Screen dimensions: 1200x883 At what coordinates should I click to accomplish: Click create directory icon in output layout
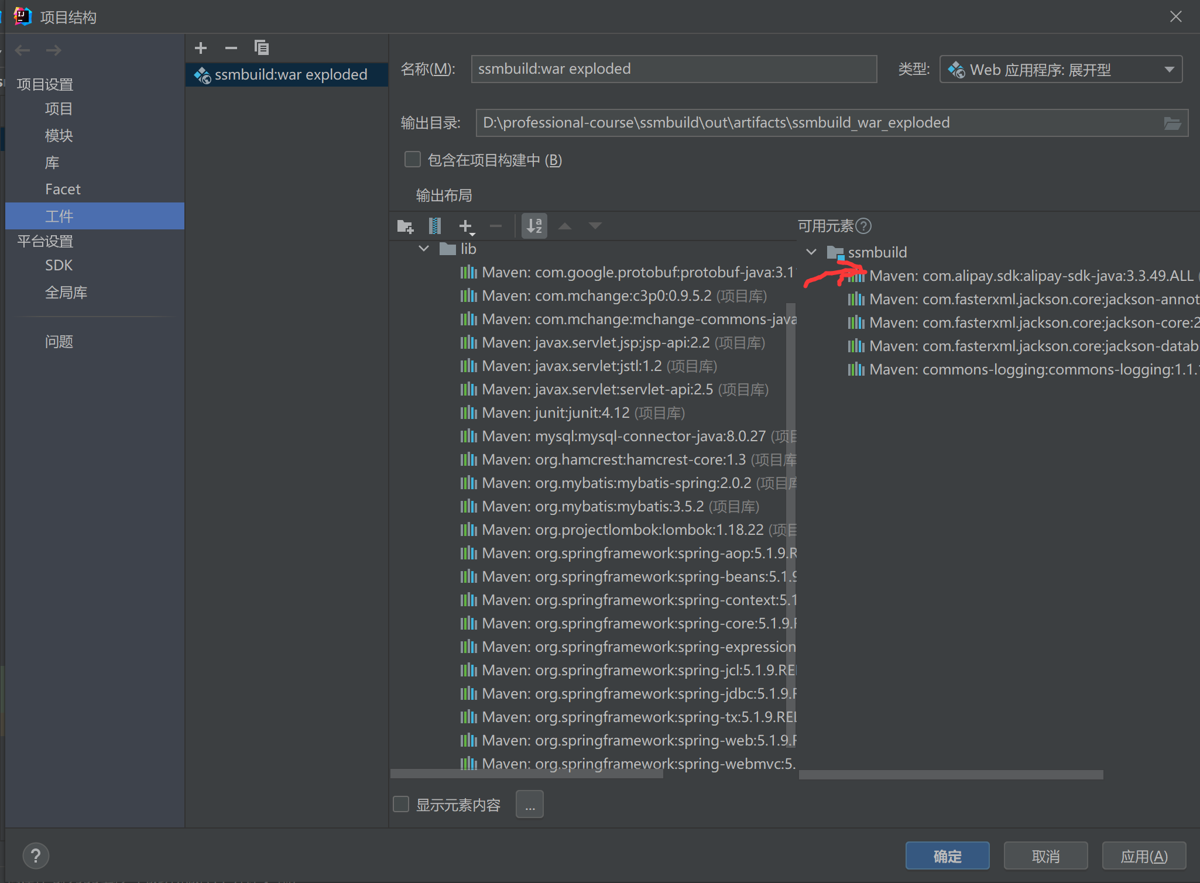click(x=405, y=226)
